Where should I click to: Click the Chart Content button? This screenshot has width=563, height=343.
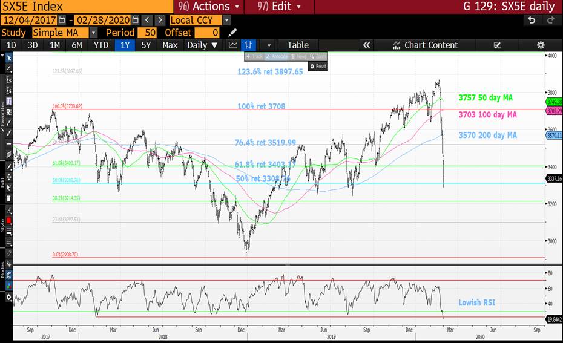tap(425, 45)
